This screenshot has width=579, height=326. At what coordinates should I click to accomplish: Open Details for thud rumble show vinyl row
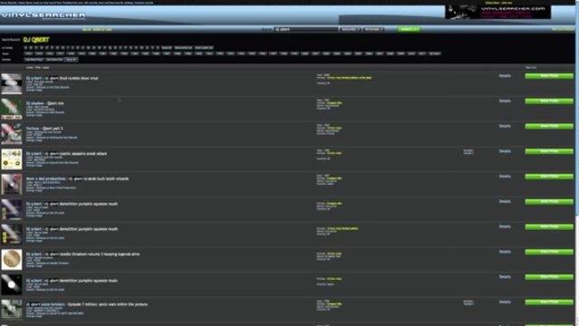(505, 76)
